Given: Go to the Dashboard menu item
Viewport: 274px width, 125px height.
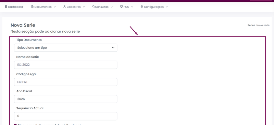Looking at the screenshot, I should 15,7.
